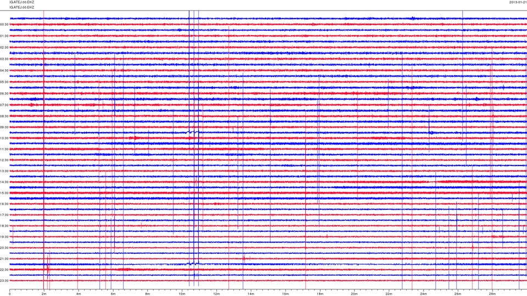Click the 10:30 time label

[4, 138]
